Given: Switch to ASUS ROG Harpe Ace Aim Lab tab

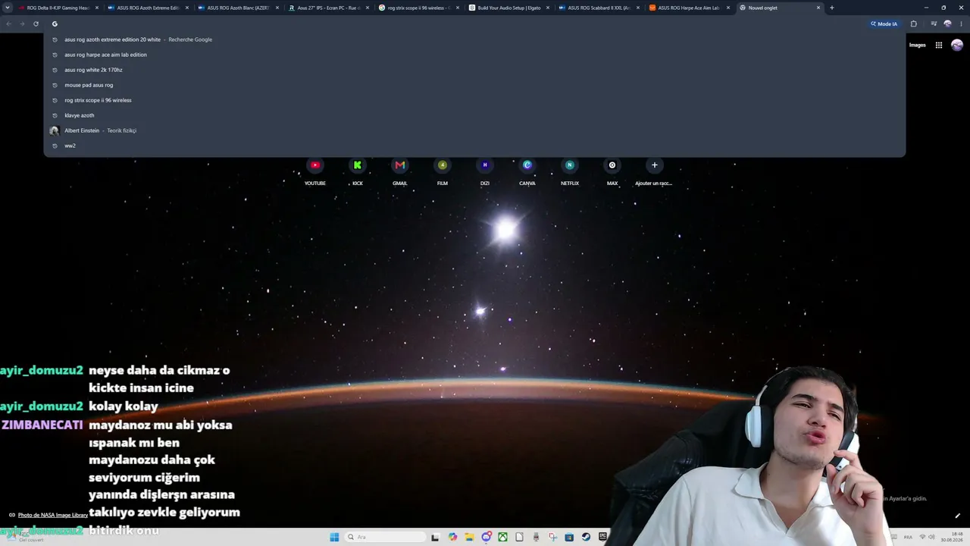Looking at the screenshot, I should click(689, 8).
